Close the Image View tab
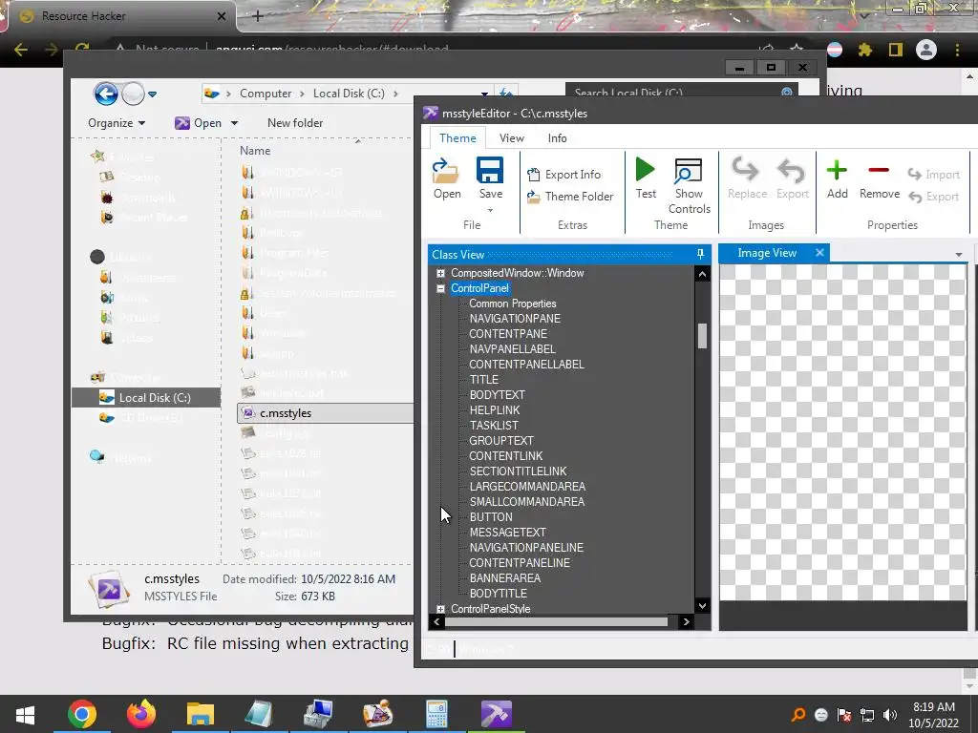978x733 pixels. click(x=819, y=252)
